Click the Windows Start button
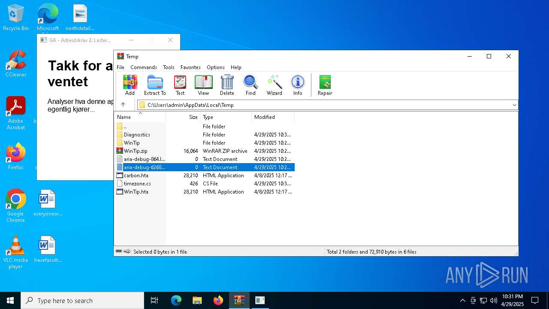 tap(10, 300)
